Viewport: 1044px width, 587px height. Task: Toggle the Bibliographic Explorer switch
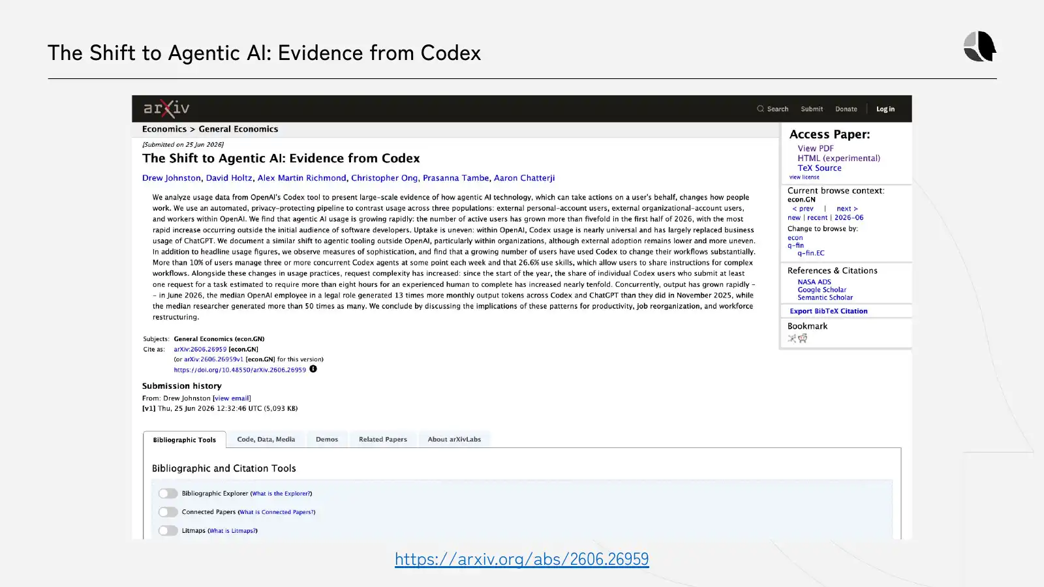[168, 494]
